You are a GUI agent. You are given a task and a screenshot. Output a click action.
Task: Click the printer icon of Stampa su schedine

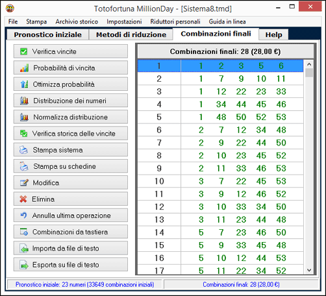(24, 166)
